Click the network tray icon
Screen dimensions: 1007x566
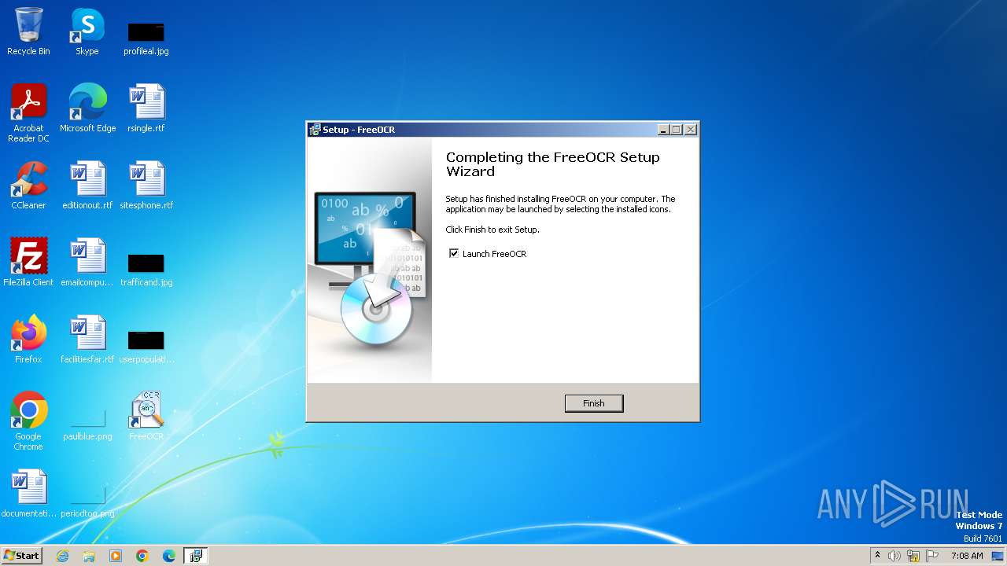coord(913,556)
